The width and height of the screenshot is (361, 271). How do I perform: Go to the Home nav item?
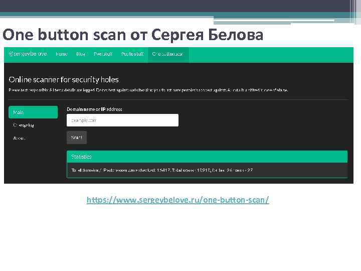(62, 54)
